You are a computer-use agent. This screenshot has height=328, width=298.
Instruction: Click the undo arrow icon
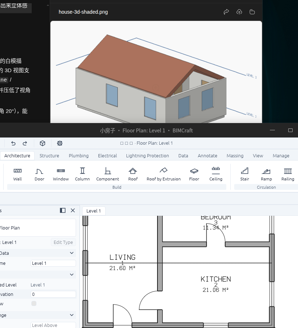coord(13,143)
